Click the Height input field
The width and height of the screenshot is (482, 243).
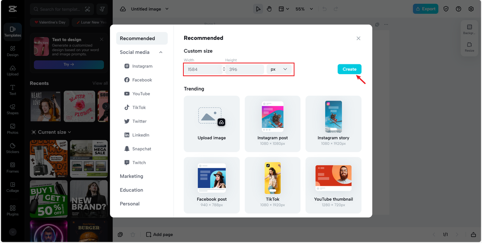[x=245, y=69]
